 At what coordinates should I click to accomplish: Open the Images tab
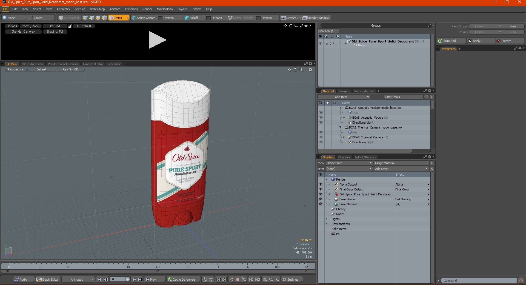point(344,91)
